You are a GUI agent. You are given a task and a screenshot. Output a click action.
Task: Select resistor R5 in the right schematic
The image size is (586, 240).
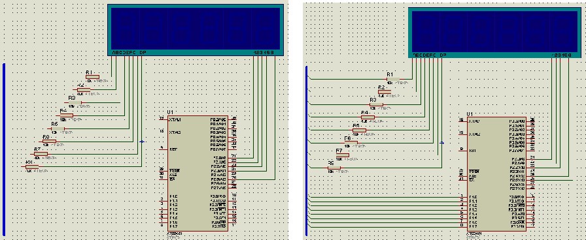[x=360, y=130]
